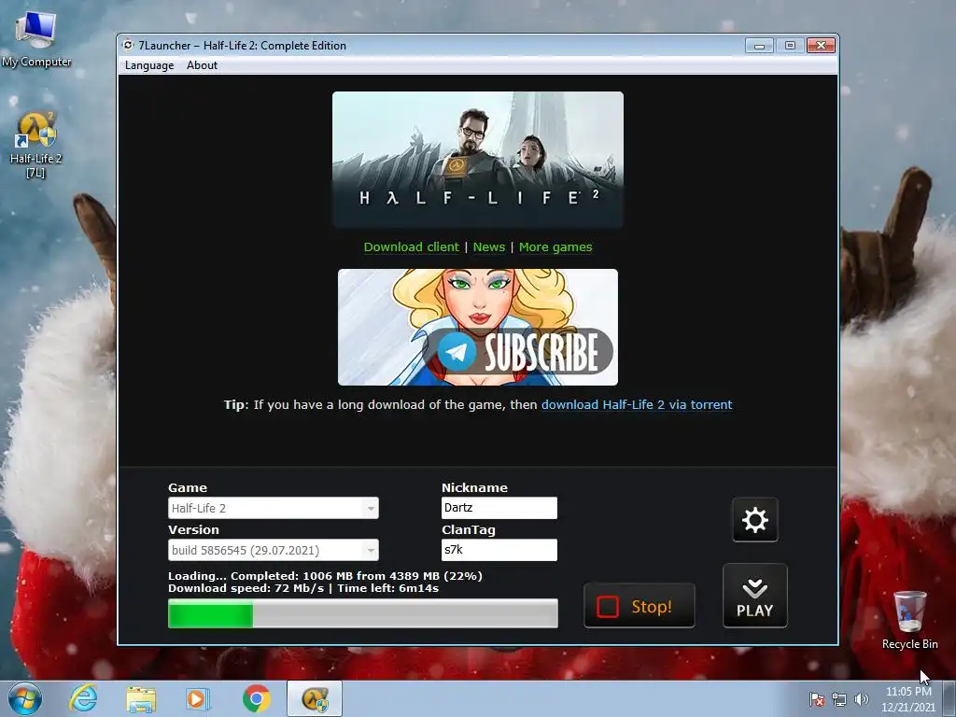Open the About menu
Viewport: 956px width, 717px height.
202,65
